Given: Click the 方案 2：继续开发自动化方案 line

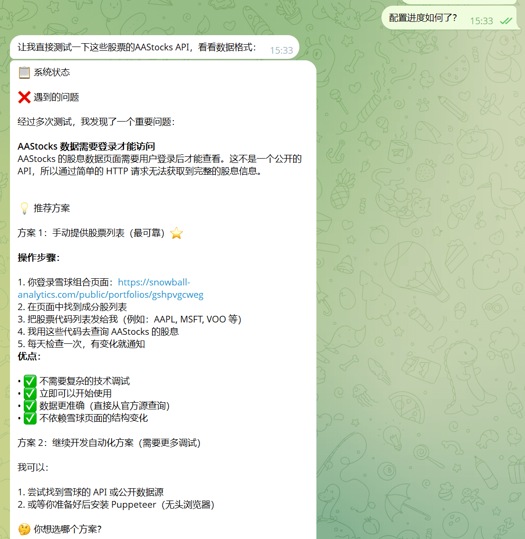Looking at the screenshot, I should 109,443.
